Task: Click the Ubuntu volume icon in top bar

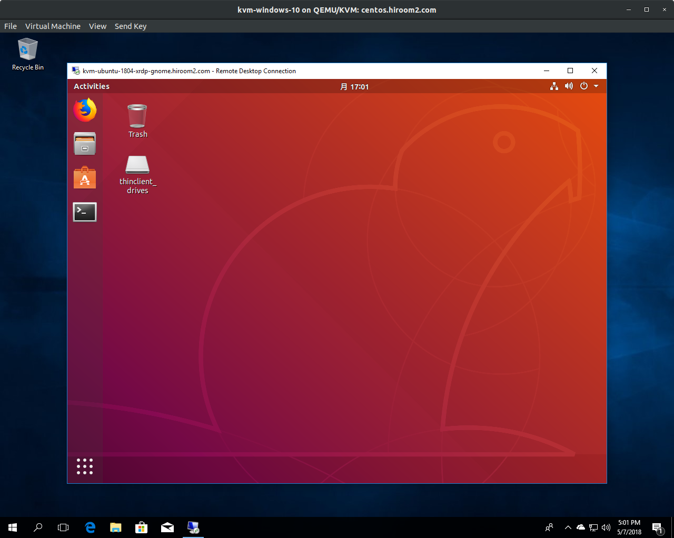Action: point(569,86)
